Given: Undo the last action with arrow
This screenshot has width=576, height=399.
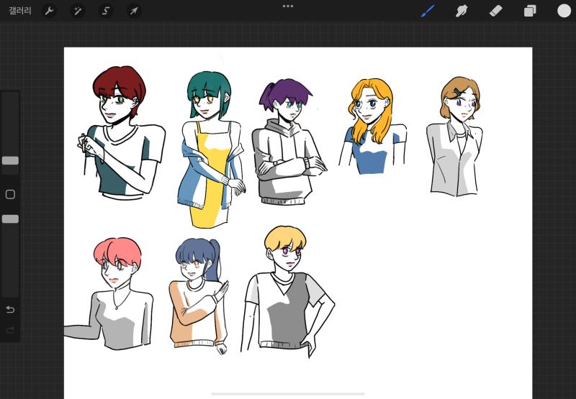Looking at the screenshot, I should point(10,310).
